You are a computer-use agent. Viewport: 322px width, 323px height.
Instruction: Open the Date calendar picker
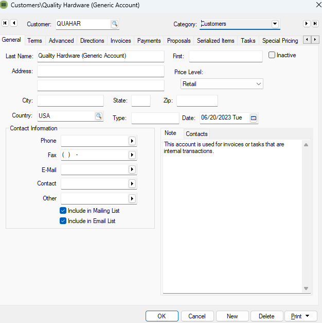pyautogui.click(x=254, y=118)
